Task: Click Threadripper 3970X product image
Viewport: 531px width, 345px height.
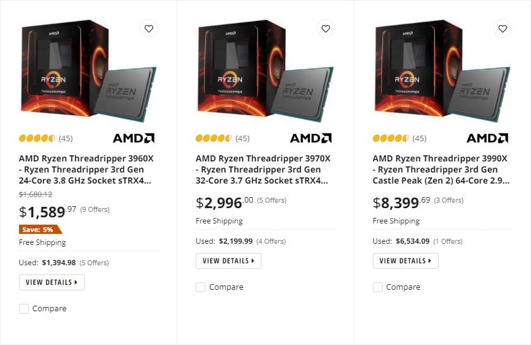Action: tap(265, 71)
